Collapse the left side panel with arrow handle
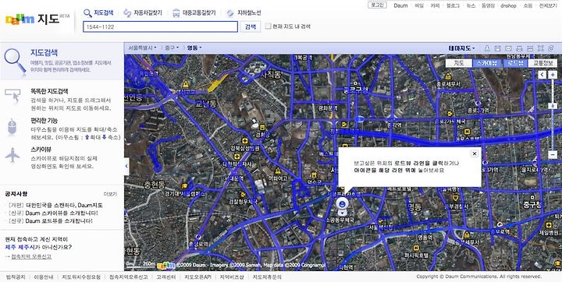The width and height of the screenshot is (562, 282). 126,167
